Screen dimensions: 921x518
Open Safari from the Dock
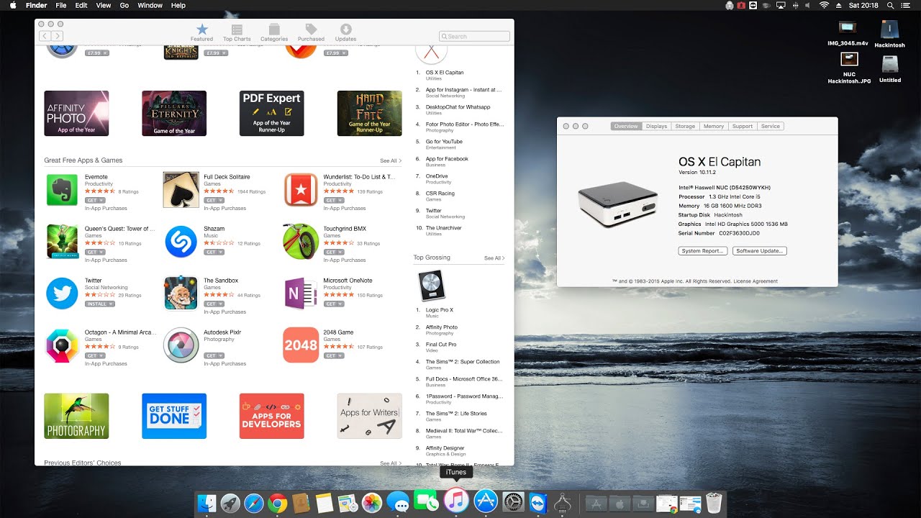pyautogui.click(x=254, y=503)
